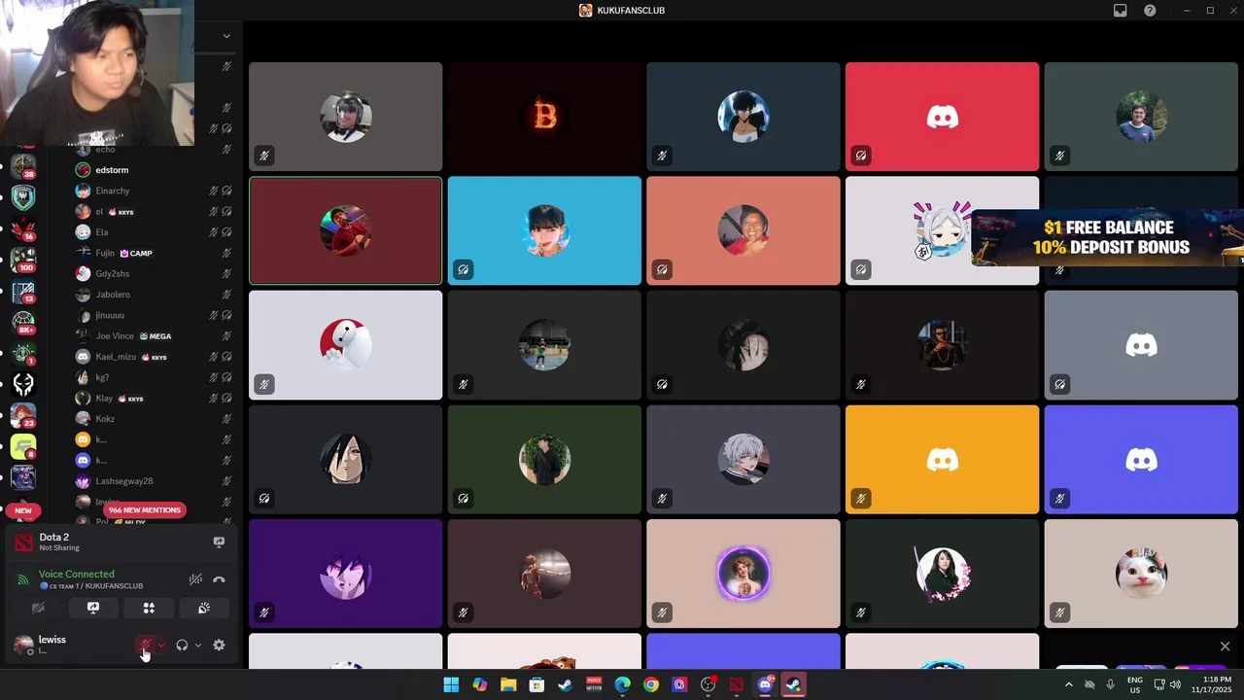Select the white cat avatar participant tile

[x=1141, y=573]
